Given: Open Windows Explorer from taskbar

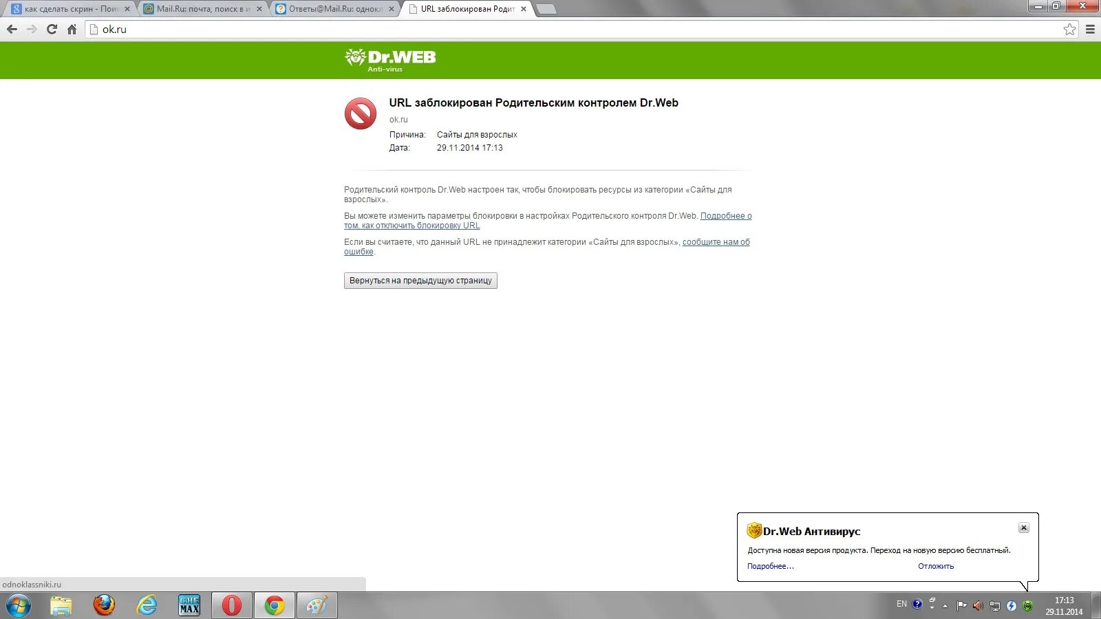Looking at the screenshot, I should 61,606.
